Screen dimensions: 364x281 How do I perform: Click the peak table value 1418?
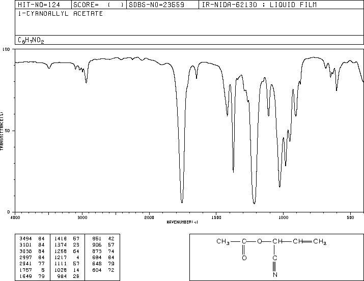[61, 239]
